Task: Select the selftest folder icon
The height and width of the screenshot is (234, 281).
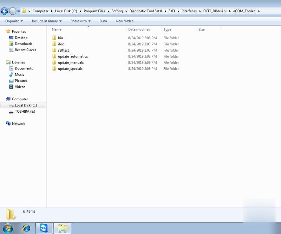Action: pos(54,50)
